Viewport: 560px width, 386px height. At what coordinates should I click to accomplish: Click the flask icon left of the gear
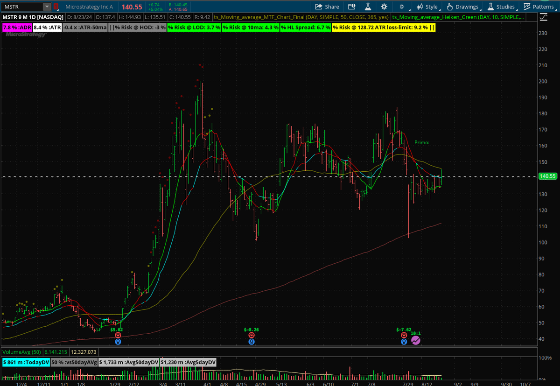point(368,7)
